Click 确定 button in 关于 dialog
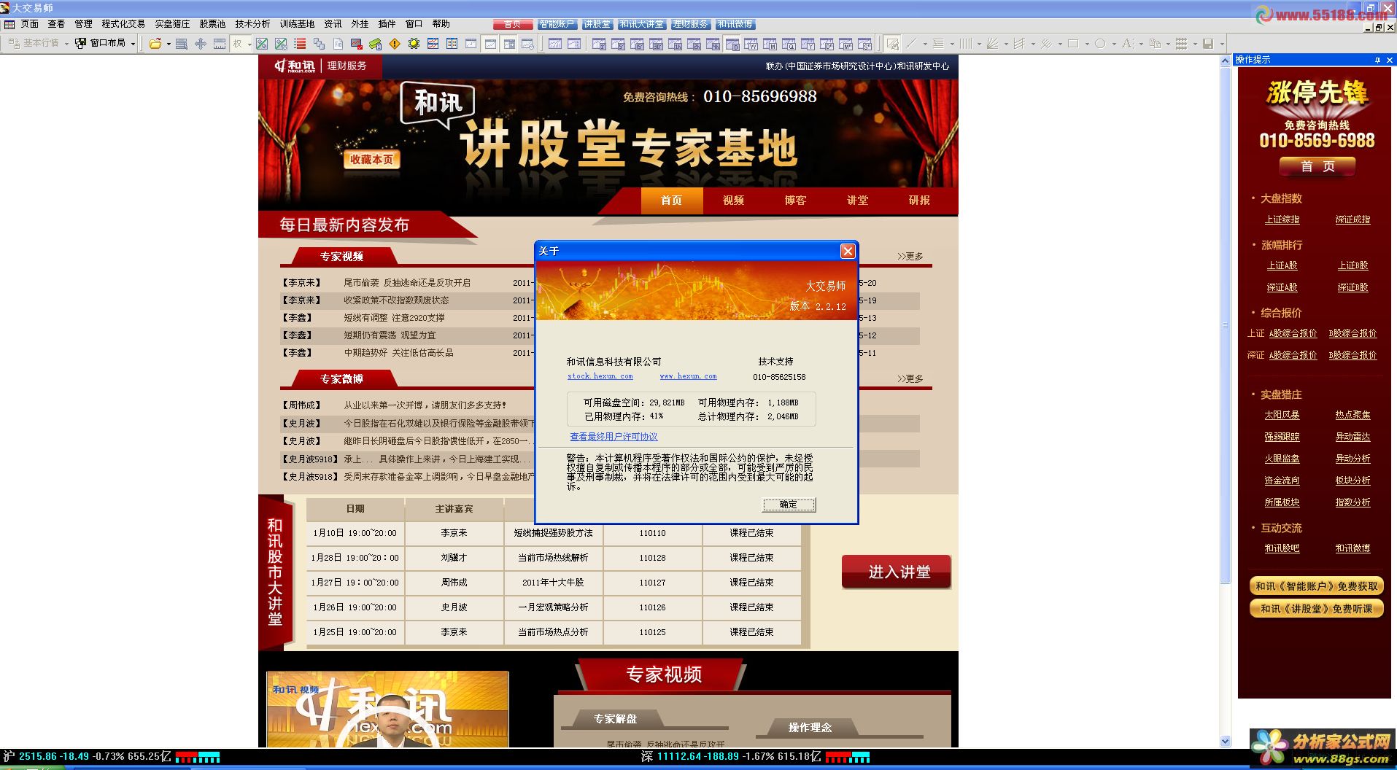This screenshot has height=770, width=1397. click(789, 505)
